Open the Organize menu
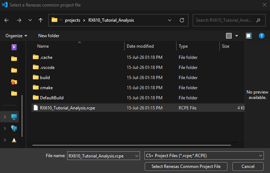This screenshot has width=270, height=173. 16,36
